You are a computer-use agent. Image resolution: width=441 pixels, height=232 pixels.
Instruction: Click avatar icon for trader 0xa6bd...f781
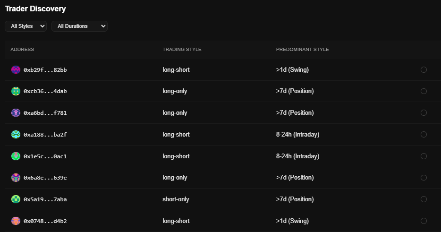coord(16,113)
